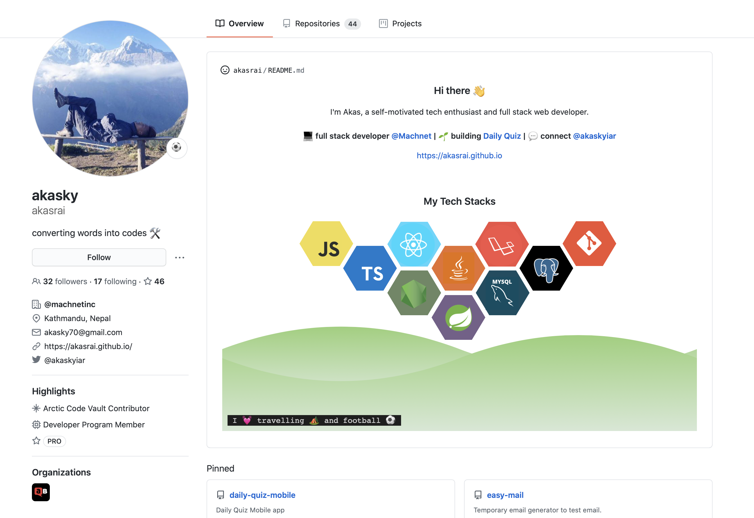Click the Follow button for akasky

(99, 257)
